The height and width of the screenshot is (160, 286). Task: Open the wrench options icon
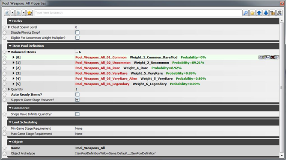279,13
